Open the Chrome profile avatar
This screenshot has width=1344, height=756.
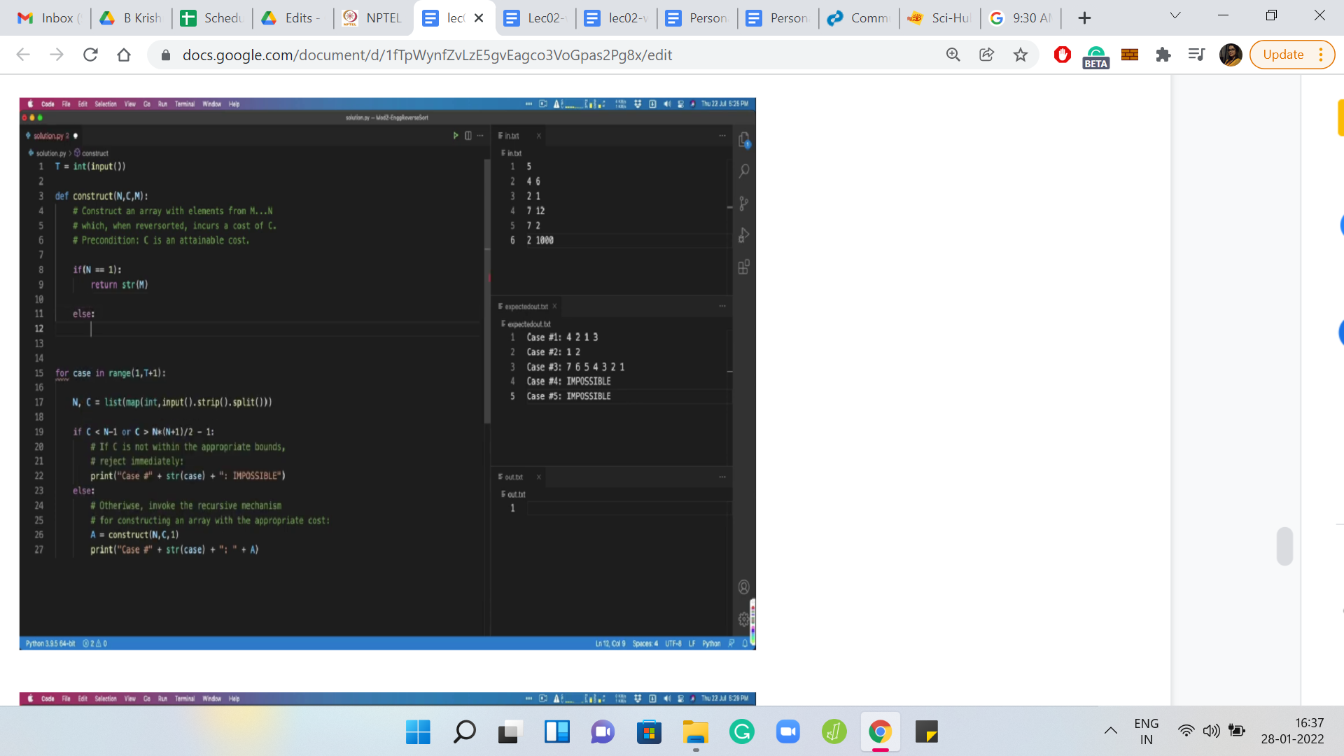[1231, 55]
